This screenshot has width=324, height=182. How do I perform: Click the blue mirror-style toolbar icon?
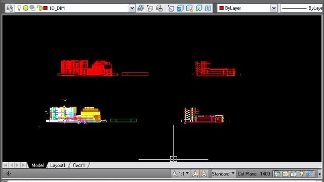(x=208, y=8)
